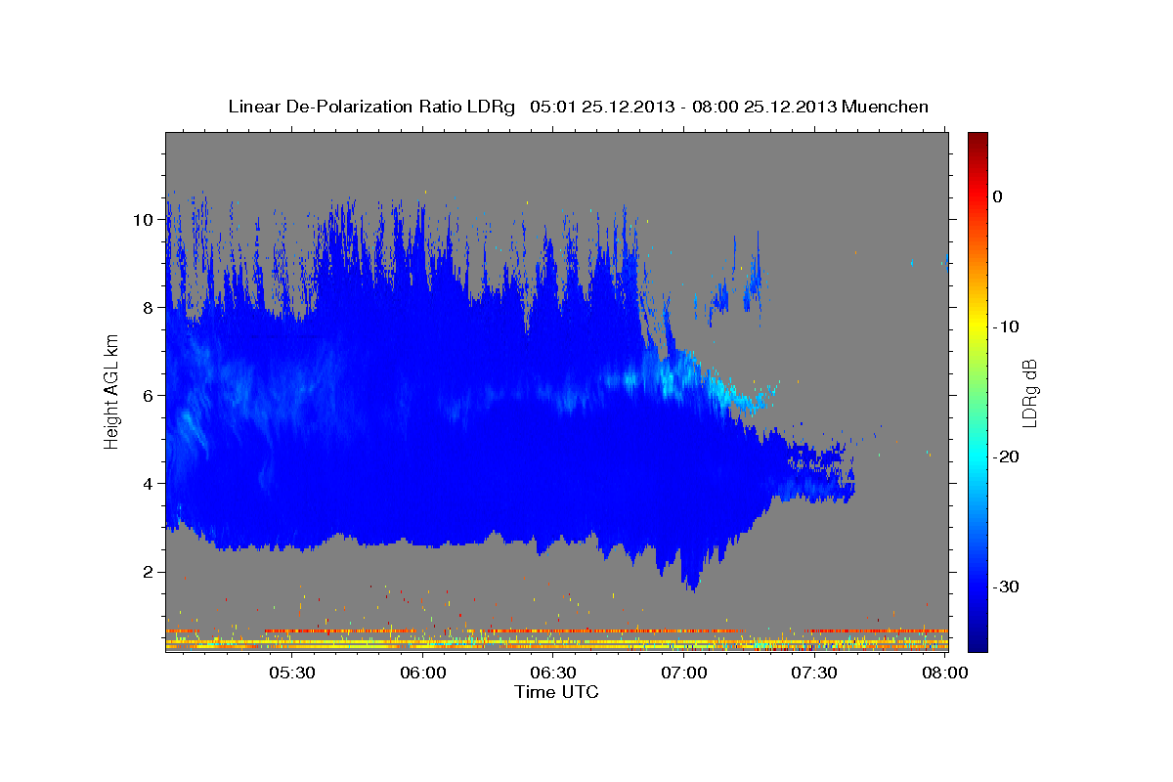Click the height tick label 8

pyautogui.click(x=149, y=308)
